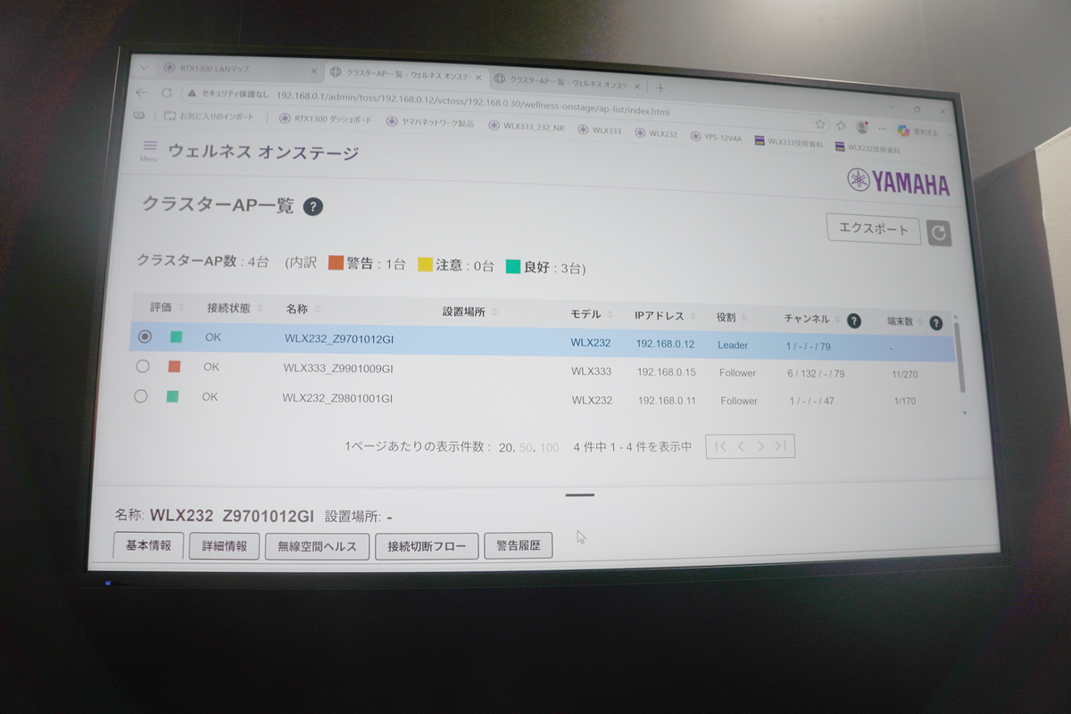Open the WLX333 bookmark
Screen dimensions: 1071x714
(x=600, y=130)
